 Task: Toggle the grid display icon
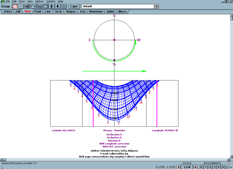[x=64, y=6]
